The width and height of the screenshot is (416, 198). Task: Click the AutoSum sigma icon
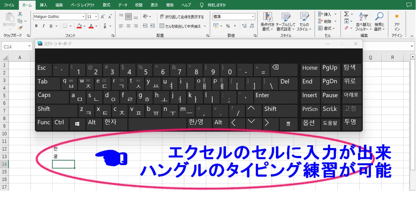pos(346,14)
